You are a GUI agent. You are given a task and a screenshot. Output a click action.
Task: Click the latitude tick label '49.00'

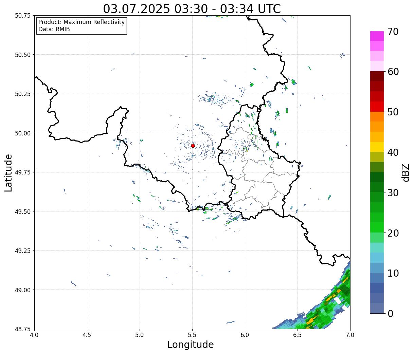coord(23,290)
